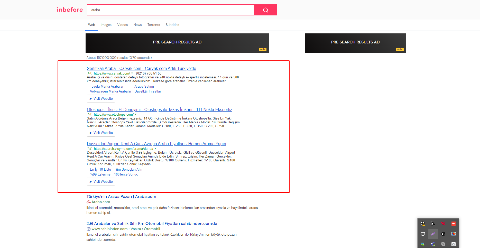The width and height of the screenshot is (480, 248).
Task: Click the Araba.com site name under the result
Action: 101,202
